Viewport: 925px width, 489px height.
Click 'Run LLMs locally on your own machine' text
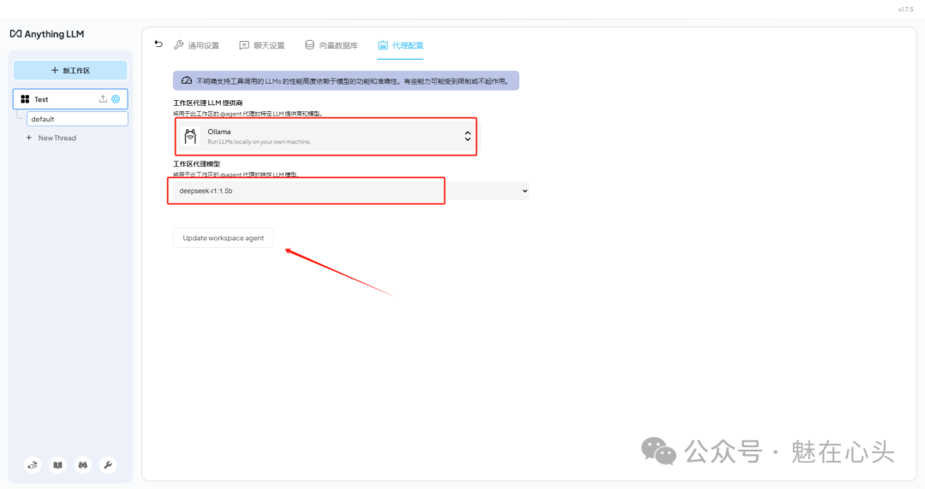(x=259, y=142)
